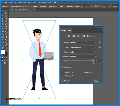The height and width of the screenshot is (106, 120).
Task: Select the Grayscale preset icon
Action: pos(84,36)
